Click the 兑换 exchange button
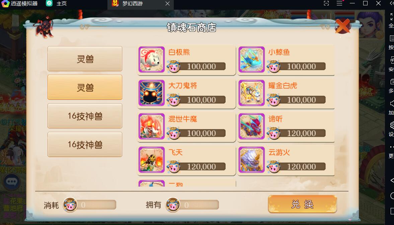This screenshot has height=225, width=394. [x=303, y=204]
